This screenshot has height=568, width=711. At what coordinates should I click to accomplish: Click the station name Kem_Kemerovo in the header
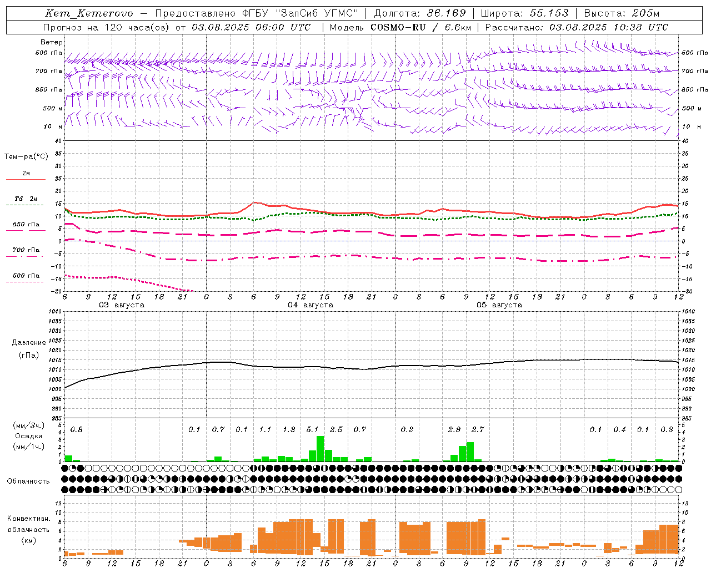(89, 13)
